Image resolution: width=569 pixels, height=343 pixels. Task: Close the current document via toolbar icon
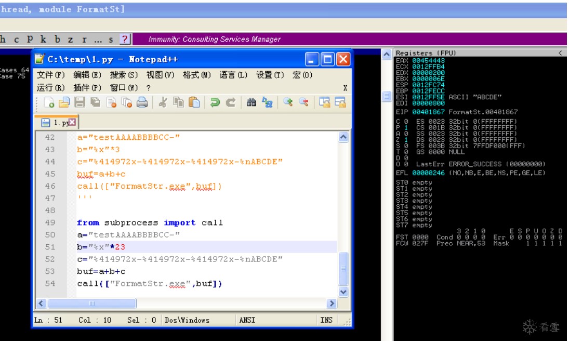click(x=111, y=103)
